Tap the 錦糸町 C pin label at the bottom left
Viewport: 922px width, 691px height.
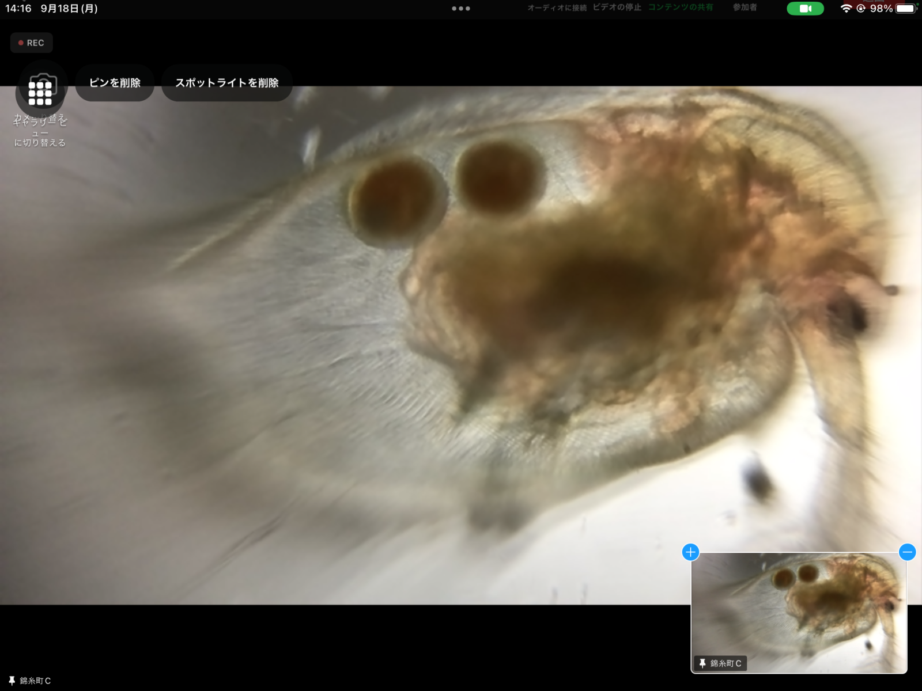pyautogui.click(x=30, y=681)
